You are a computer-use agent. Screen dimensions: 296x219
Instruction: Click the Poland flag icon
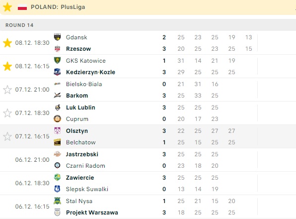pos(22,7)
